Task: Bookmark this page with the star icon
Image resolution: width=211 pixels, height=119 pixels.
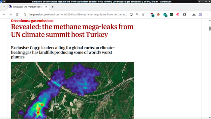Action: coord(143,15)
